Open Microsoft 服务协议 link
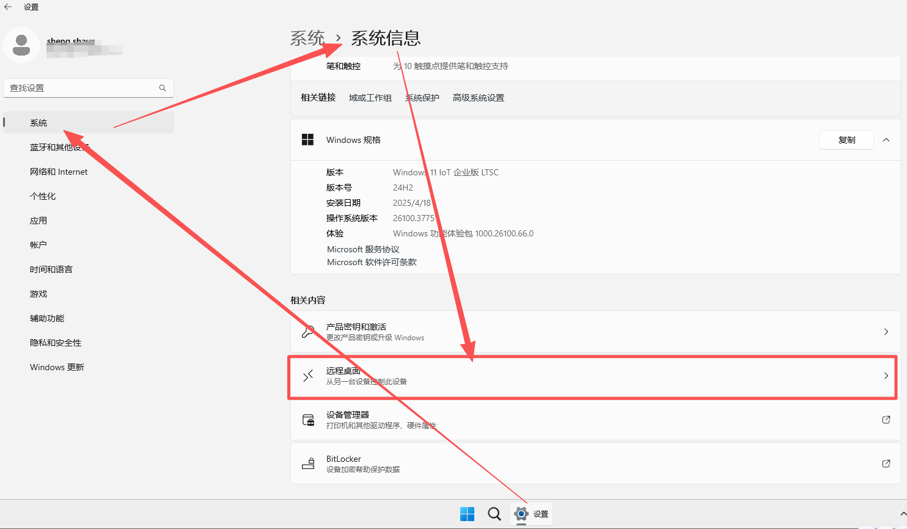907x529 pixels. click(x=363, y=249)
